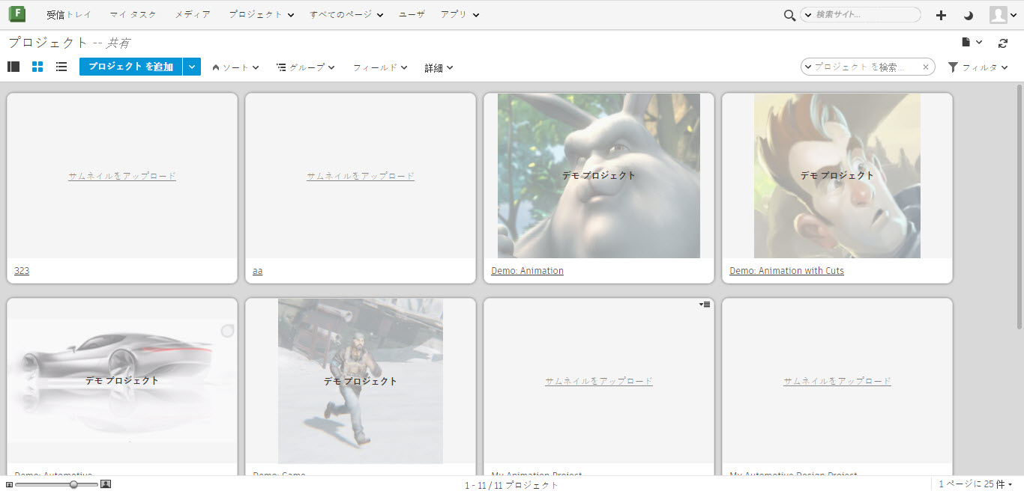Clear the project search with the X
The width and height of the screenshot is (1024, 491).
tap(926, 67)
